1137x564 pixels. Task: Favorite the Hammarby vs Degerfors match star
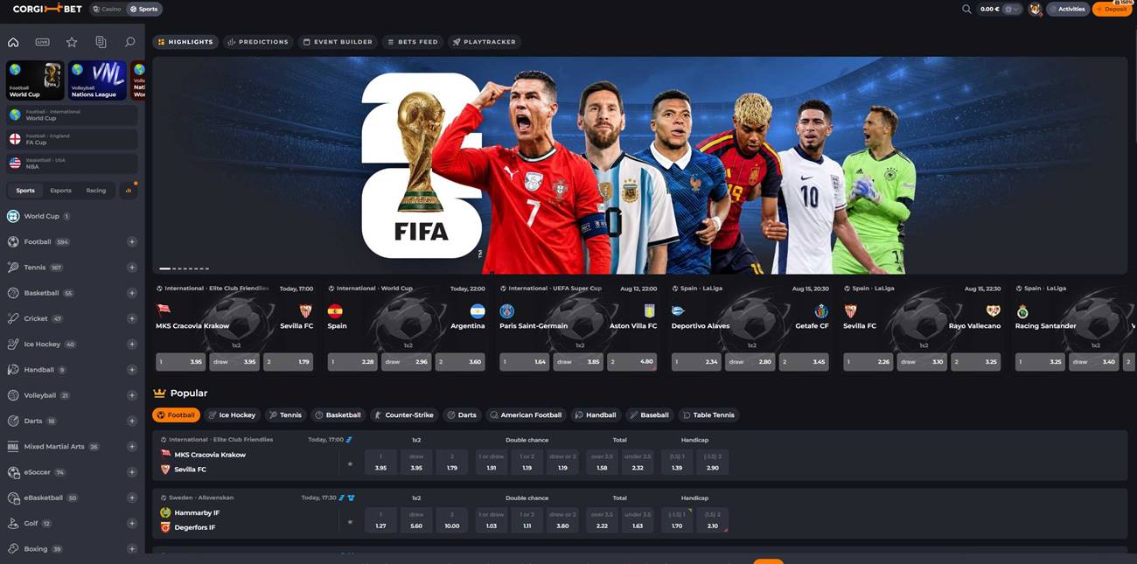[x=350, y=521]
